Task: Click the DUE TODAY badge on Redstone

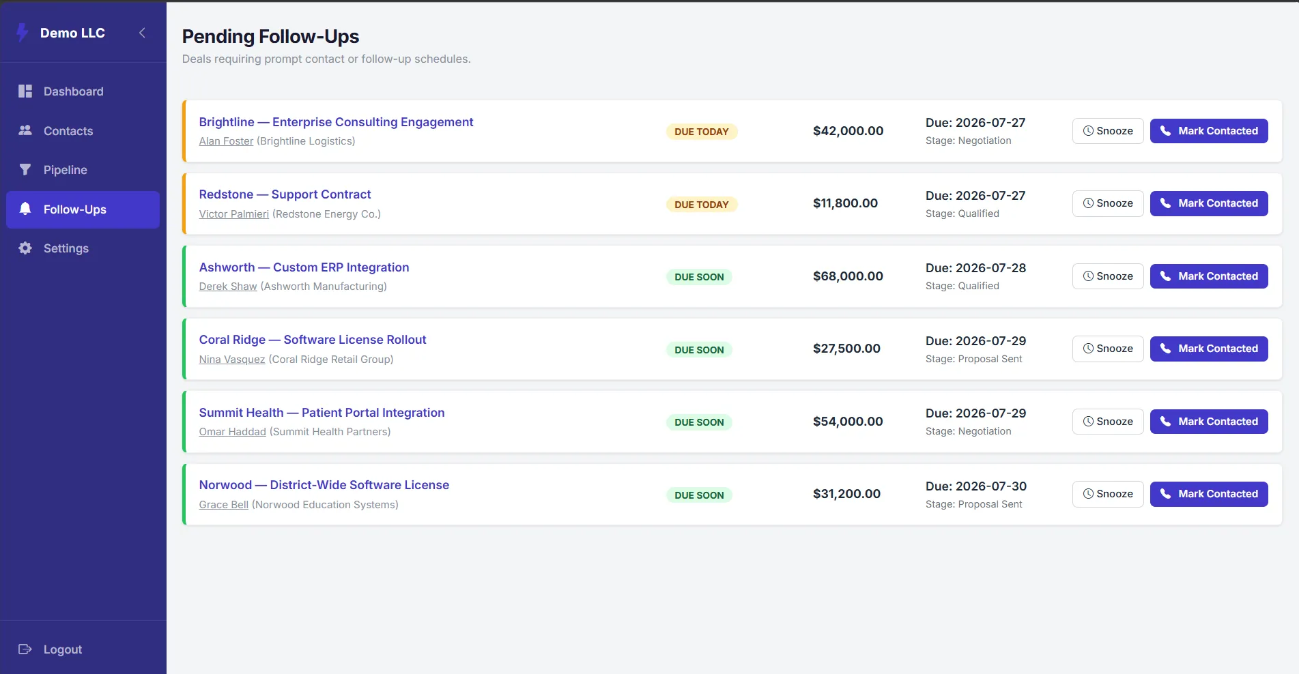Action: (701, 205)
